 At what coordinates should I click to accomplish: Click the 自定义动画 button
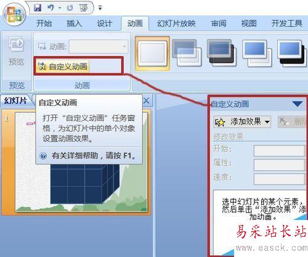pyautogui.click(x=62, y=67)
